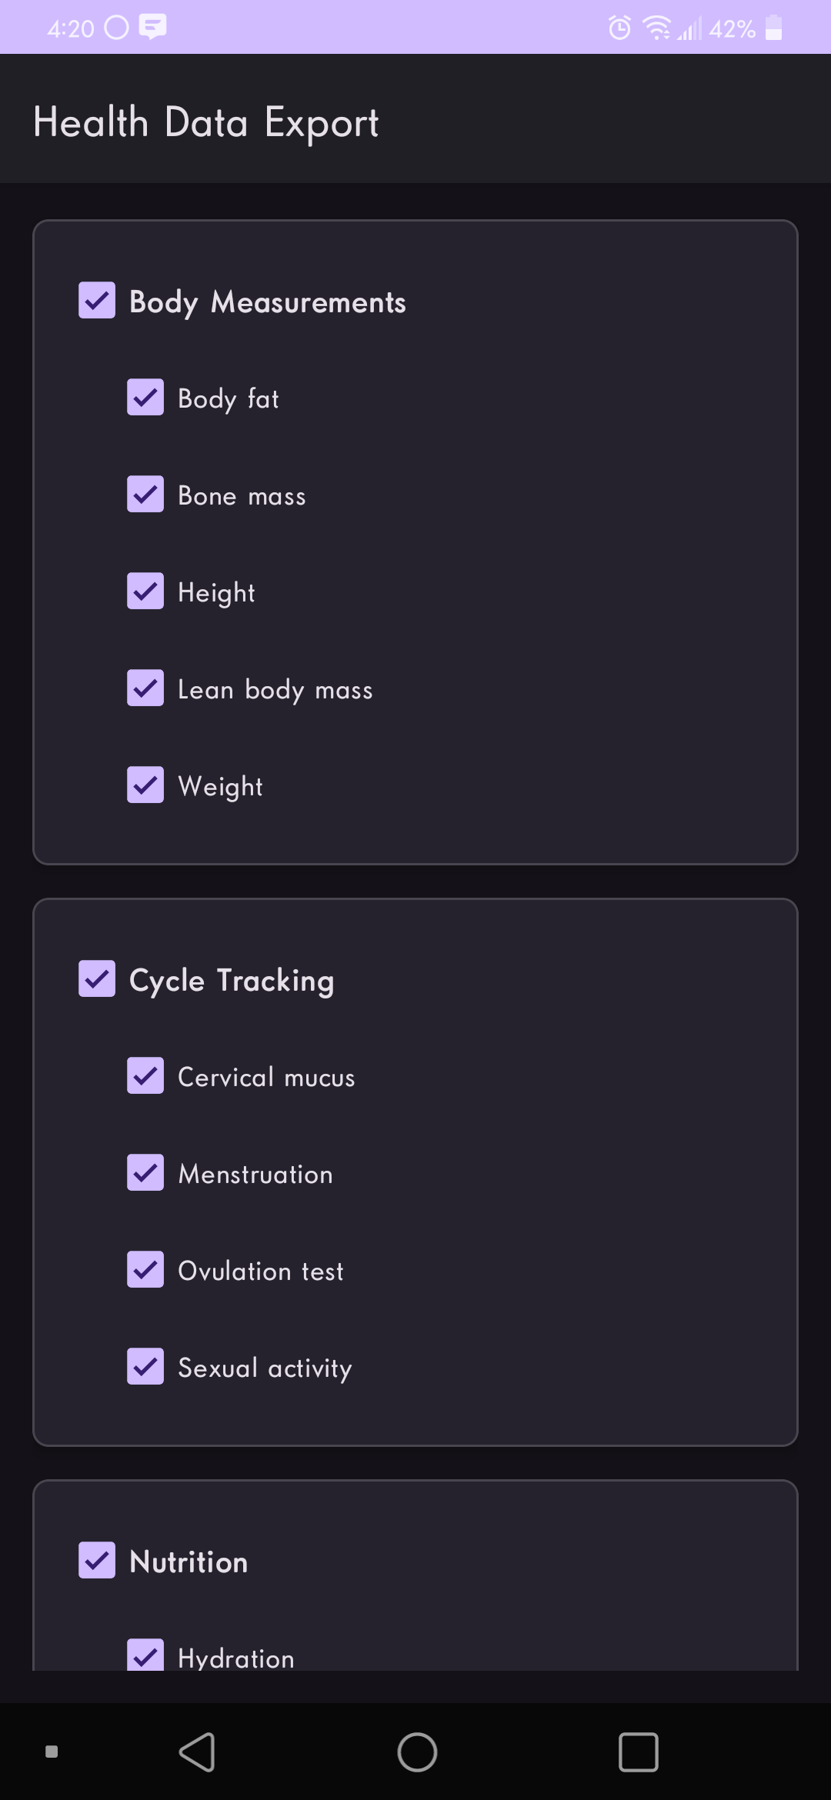Toggle the Weight checkbox
The height and width of the screenshot is (1800, 831).
[145, 785]
